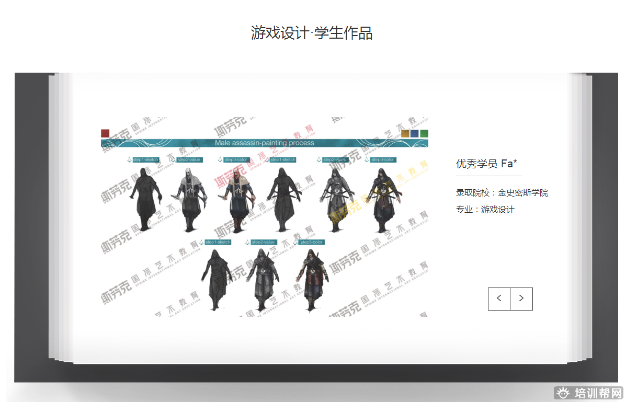Screen dimensions: 626x402
Task: Click the Assassin emblem beside the top-left step1-sketch label
Action: [x=128, y=160]
